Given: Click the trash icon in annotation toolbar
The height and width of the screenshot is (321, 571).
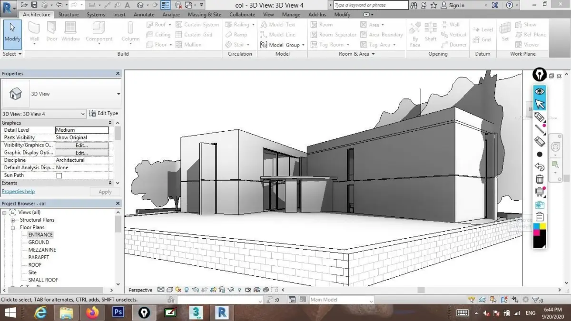Looking at the screenshot, I should point(540,179).
